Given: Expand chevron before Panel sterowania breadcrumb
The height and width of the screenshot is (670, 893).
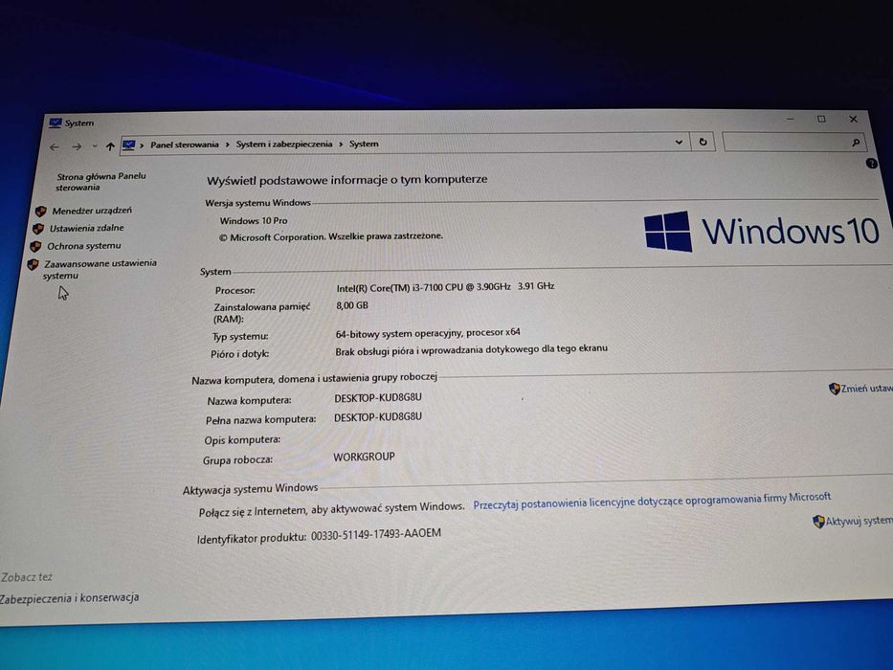Looking at the screenshot, I should pyautogui.click(x=142, y=145).
